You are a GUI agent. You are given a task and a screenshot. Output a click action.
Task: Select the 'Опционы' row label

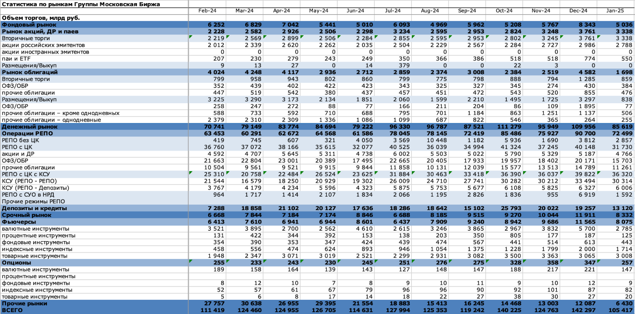tap(16, 263)
